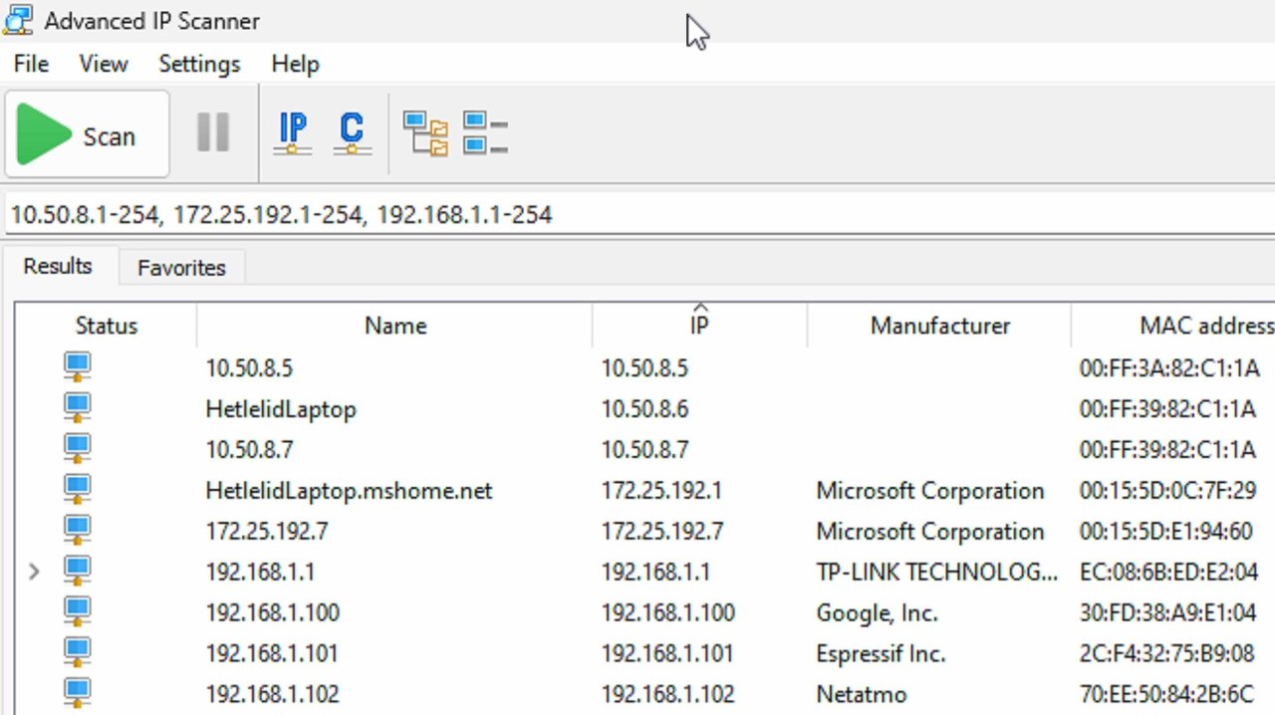Open the Settings menu
The image size is (1275, 715).
(x=199, y=64)
